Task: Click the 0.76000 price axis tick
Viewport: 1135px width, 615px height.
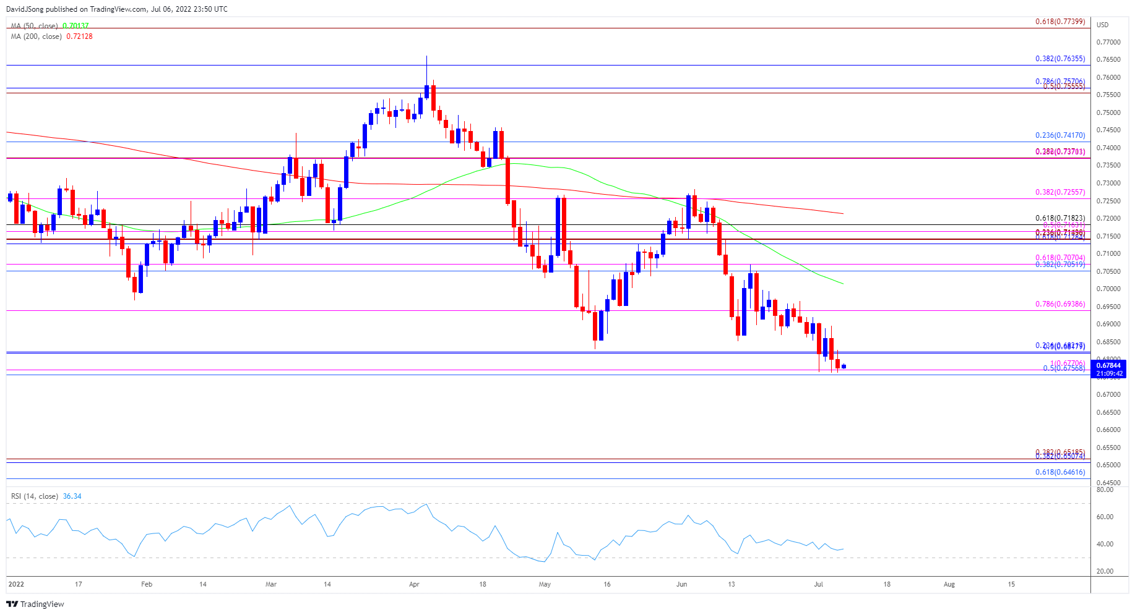Action: [x=1108, y=77]
